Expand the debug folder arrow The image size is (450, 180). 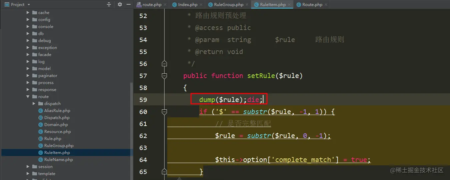28,41
